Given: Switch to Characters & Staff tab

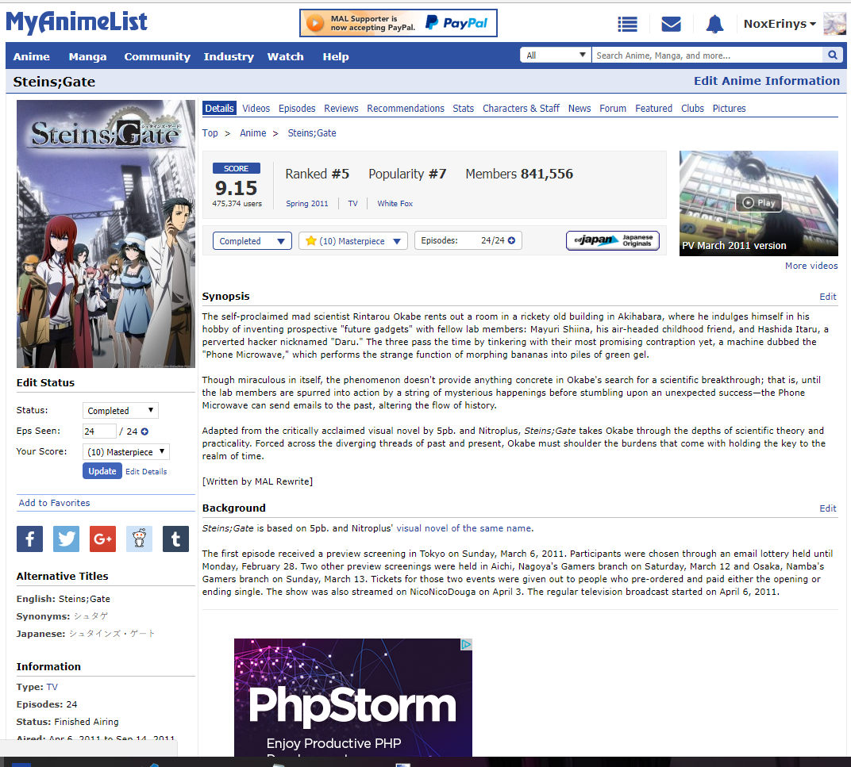Looking at the screenshot, I should 521,108.
